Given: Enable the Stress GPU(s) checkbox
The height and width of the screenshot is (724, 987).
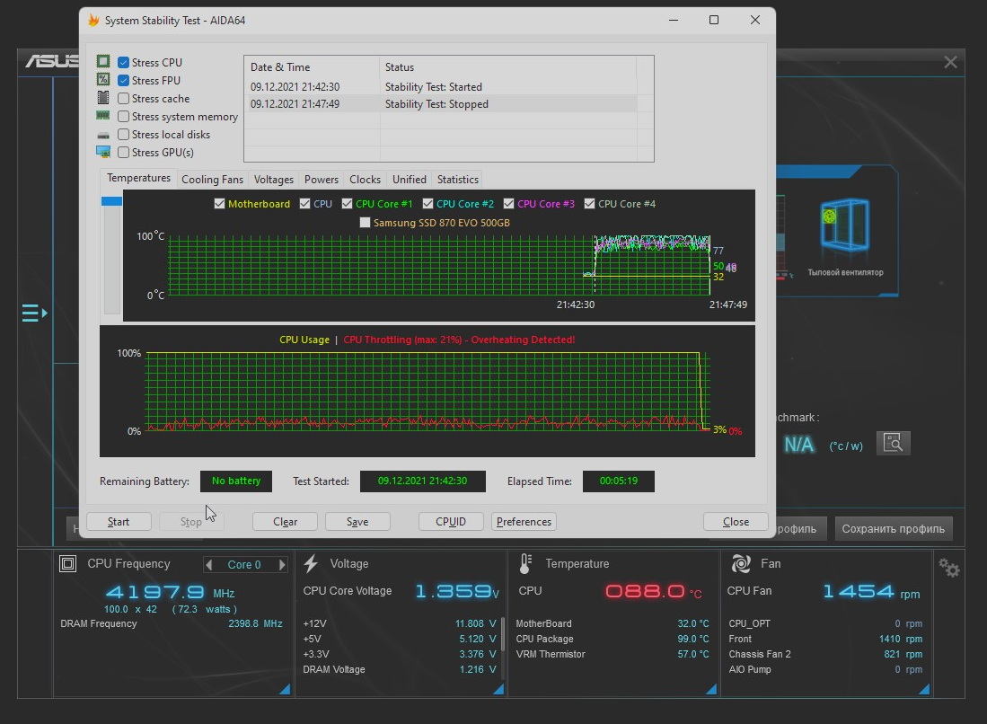Looking at the screenshot, I should pos(123,153).
